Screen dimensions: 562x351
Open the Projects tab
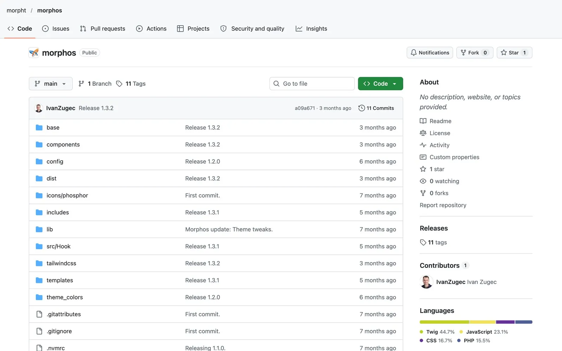(x=193, y=29)
